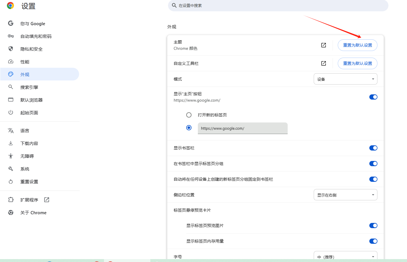
Task: Click the accessibility icon for 无障碍
Action: pyautogui.click(x=11, y=156)
